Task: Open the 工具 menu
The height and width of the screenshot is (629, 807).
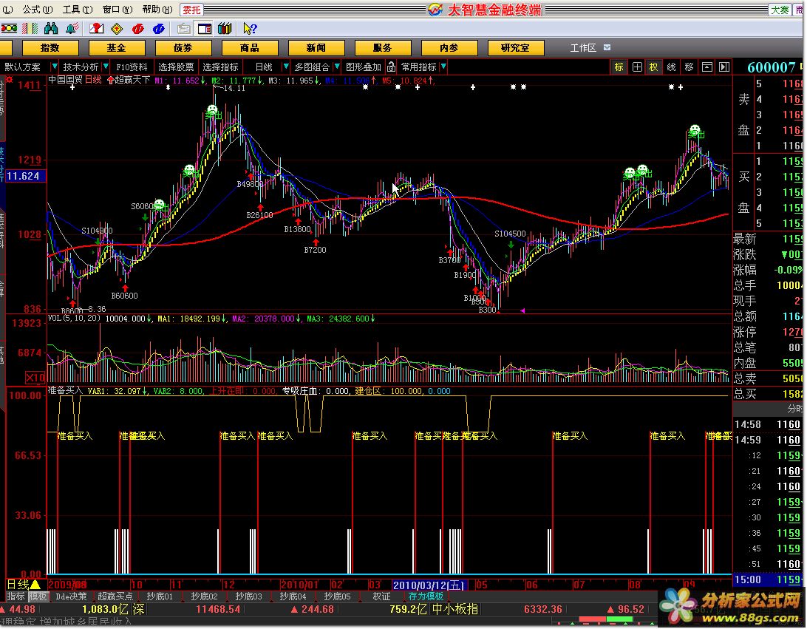Action: tap(77, 10)
